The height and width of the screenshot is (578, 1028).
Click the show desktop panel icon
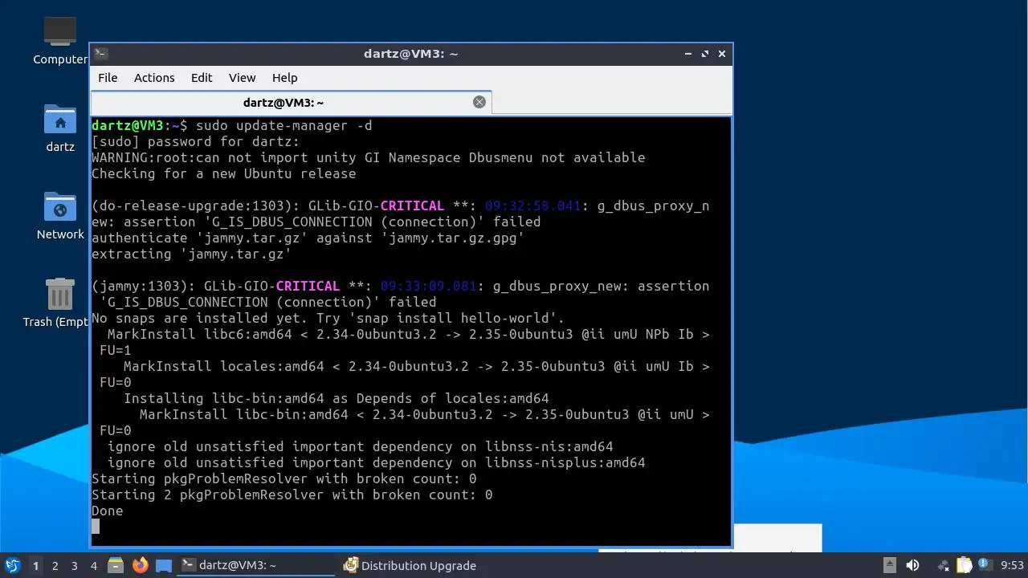coord(164,565)
